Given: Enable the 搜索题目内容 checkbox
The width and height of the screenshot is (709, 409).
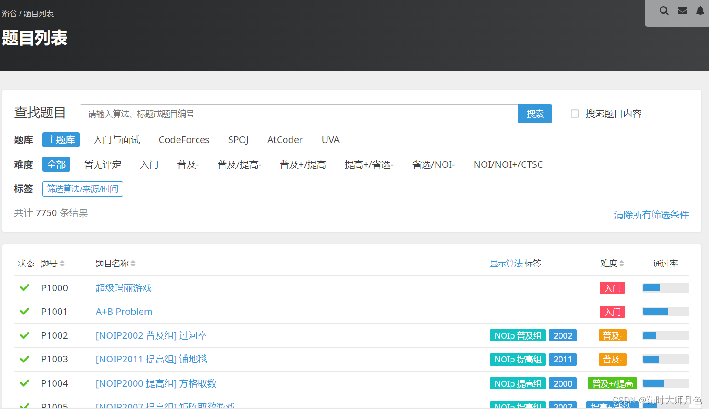Looking at the screenshot, I should point(574,114).
